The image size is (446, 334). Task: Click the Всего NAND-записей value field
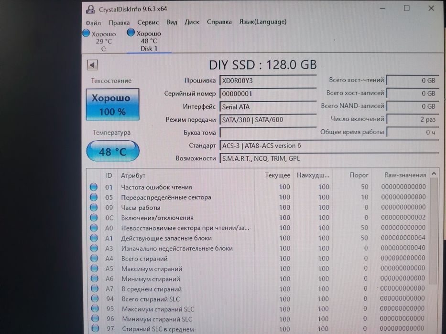click(413, 106)
